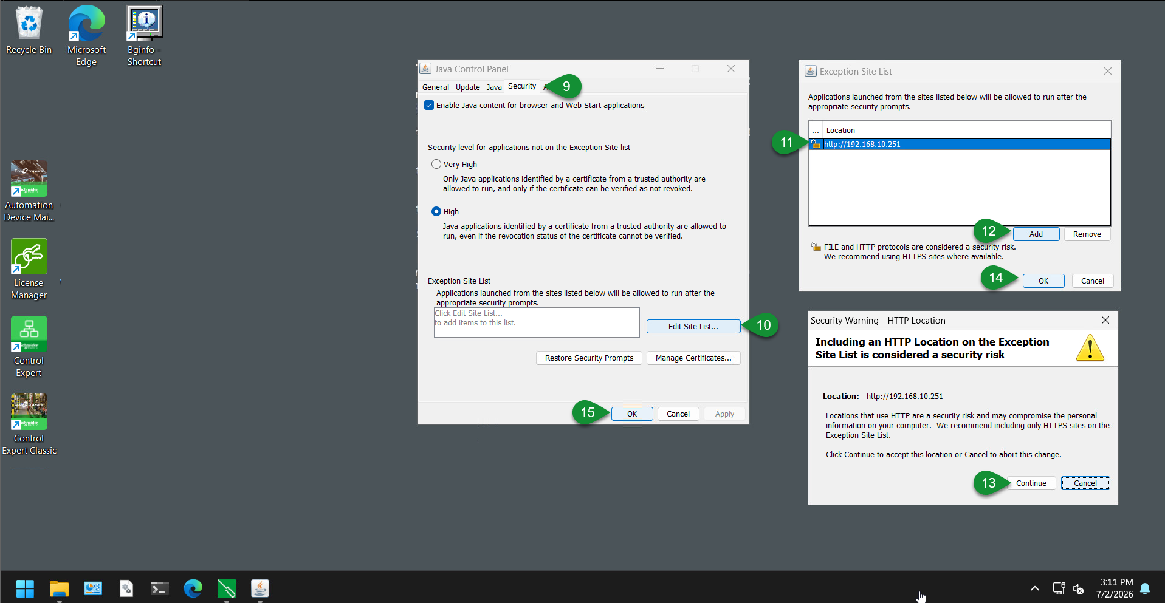Screen dimensions: 1165x603
Task: Click Restore Security Prompts button
Action: click(589, 358)
